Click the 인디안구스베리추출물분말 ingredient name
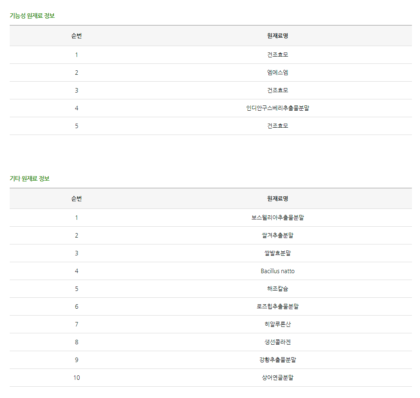 pos(277,108)
